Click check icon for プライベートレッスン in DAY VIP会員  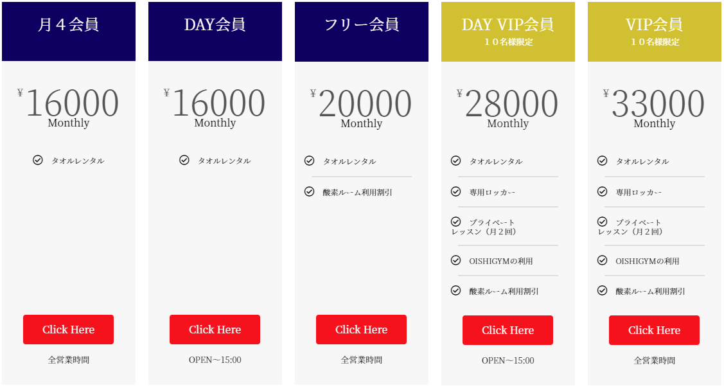(455, 221)
